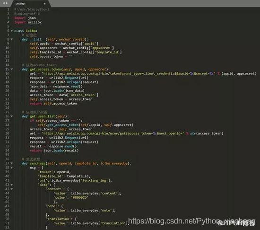This screenshot has height=230, width=260.
Task: Click 'template_id': template_id entry line 40
Action: point(64,176)
